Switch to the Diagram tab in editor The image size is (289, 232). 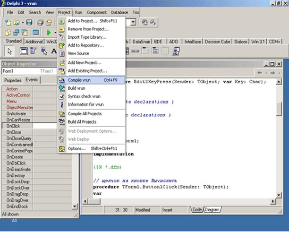[x=212, y=210]
